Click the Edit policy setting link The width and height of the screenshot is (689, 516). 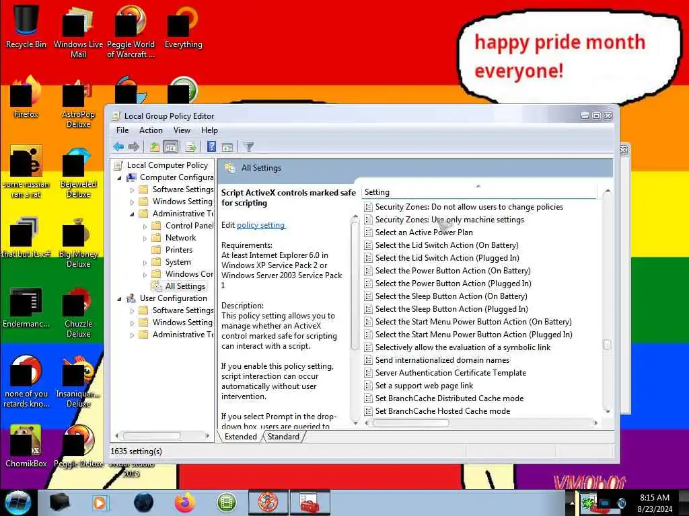click(x=261, y=225)
